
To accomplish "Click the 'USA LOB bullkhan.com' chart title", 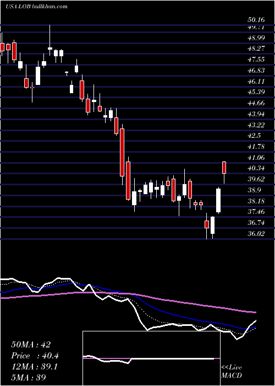I will 36,7.
